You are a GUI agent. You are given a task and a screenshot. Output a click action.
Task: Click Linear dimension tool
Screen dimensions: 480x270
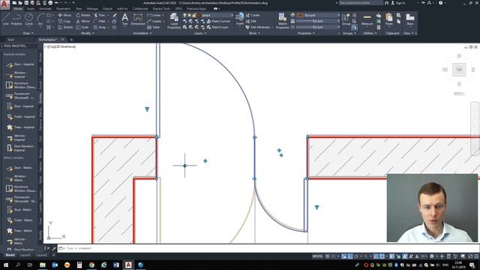pos(154,15)
